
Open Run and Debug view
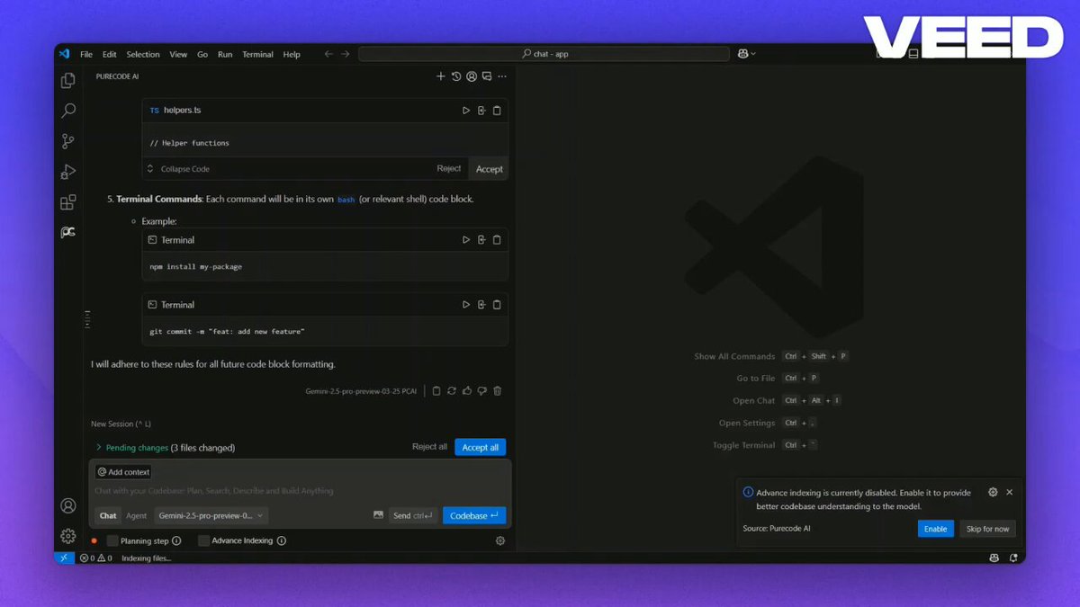[68, 172]
